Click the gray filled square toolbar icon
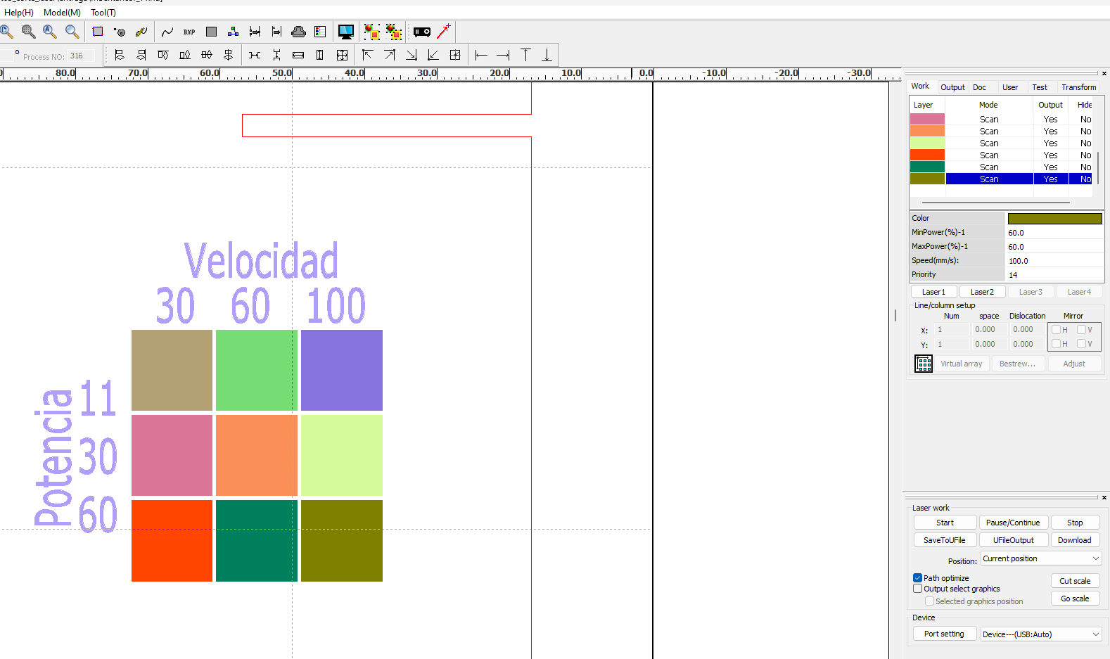This screenshot has height=659, width=1110. point(211,32)
